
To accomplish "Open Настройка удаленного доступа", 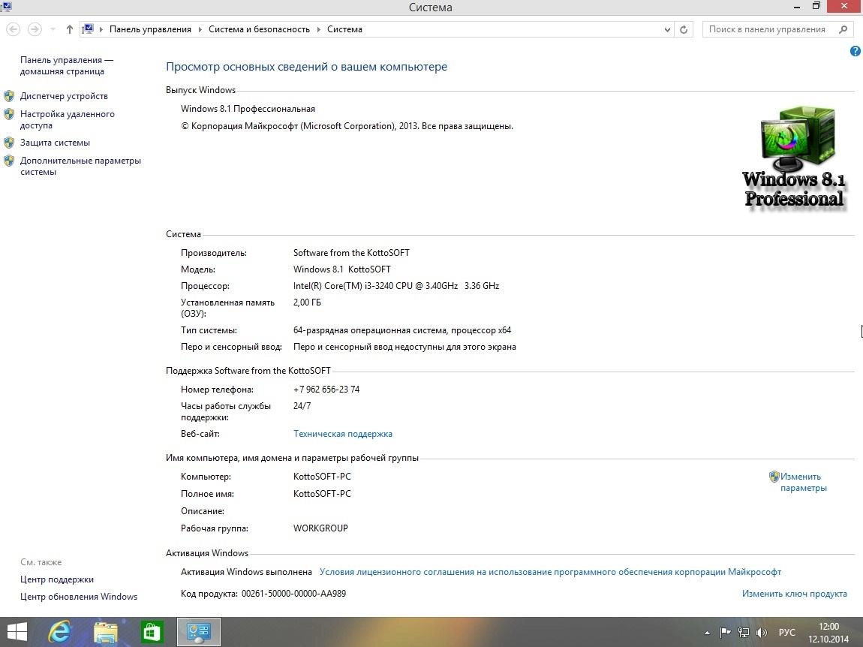I will click(67, 119).
